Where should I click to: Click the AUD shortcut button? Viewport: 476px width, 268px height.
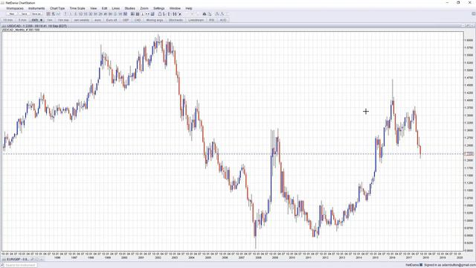223,20
